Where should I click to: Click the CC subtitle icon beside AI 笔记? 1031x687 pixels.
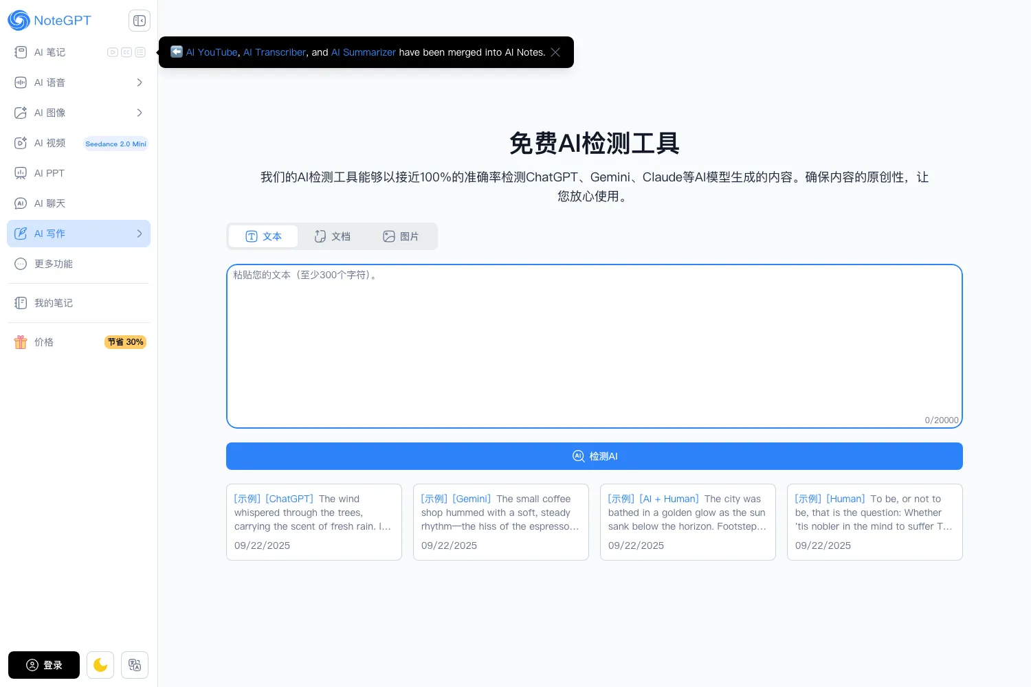pos(126,52)
